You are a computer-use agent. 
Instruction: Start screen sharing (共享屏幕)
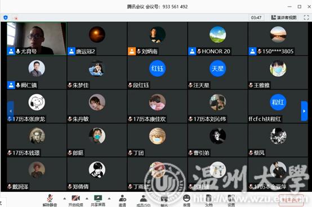click(98, 200)
